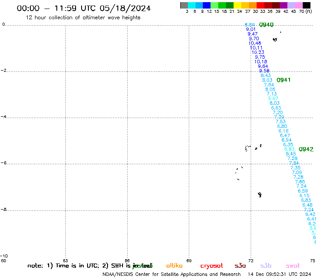Screen dimensions: 316x278
Task: Click the wave height value 8.45
Action: click(x=291, y=154)
